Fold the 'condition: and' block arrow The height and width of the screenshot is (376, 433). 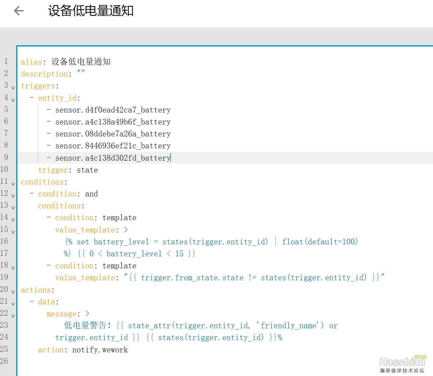pyautogui.click(x=13, y=196)
